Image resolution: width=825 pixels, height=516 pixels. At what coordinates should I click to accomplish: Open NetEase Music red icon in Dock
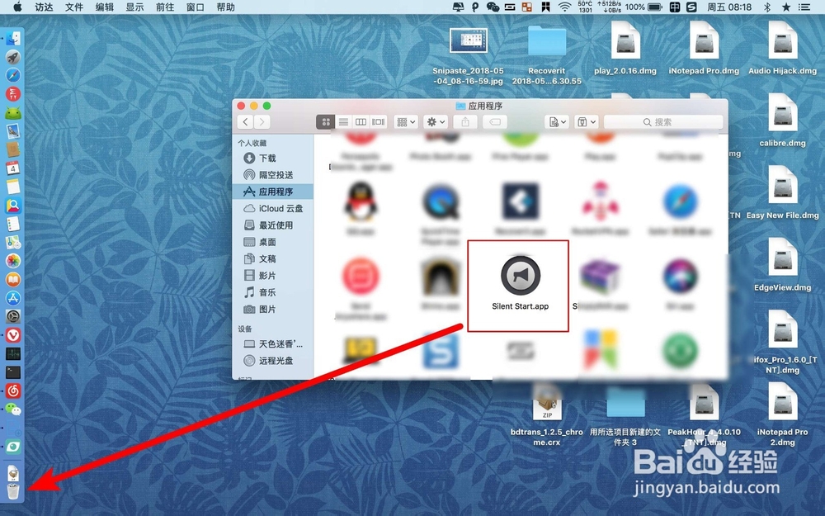click(x=13, y=391)
